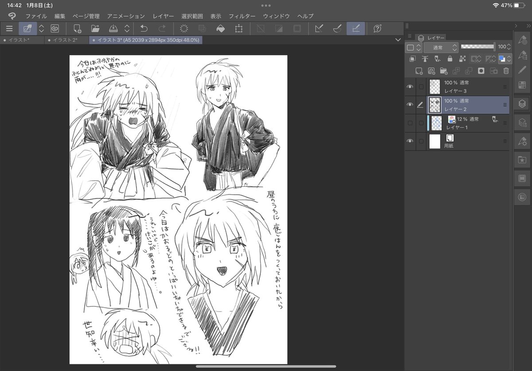Open the palette color dropdown in the layer panel
The width and height of the screenshot is (532, 371).
tap(413, 46)
